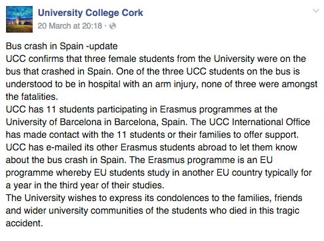This screenshot has height=241, width=324.
Task: Click the line 'UCC has e-mailed its other Erasmus'
Action: [x=151, y=147]
